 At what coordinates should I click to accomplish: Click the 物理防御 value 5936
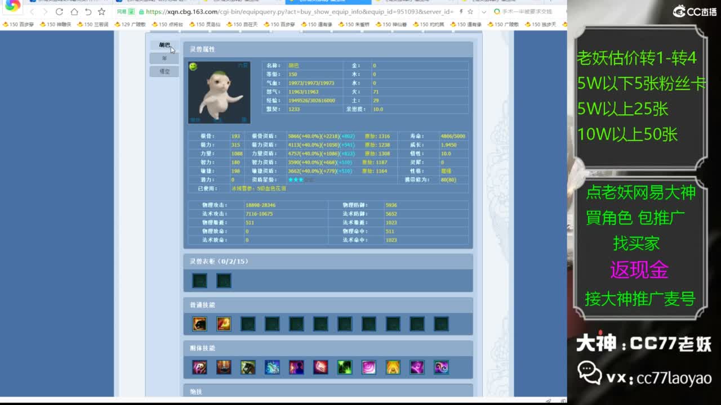pyautogui.click(x=391, y=205)
